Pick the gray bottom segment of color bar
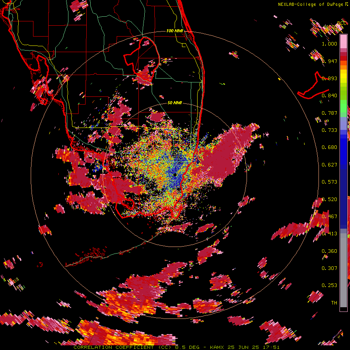The image size is (350, 350). click(x=343, y=272)
